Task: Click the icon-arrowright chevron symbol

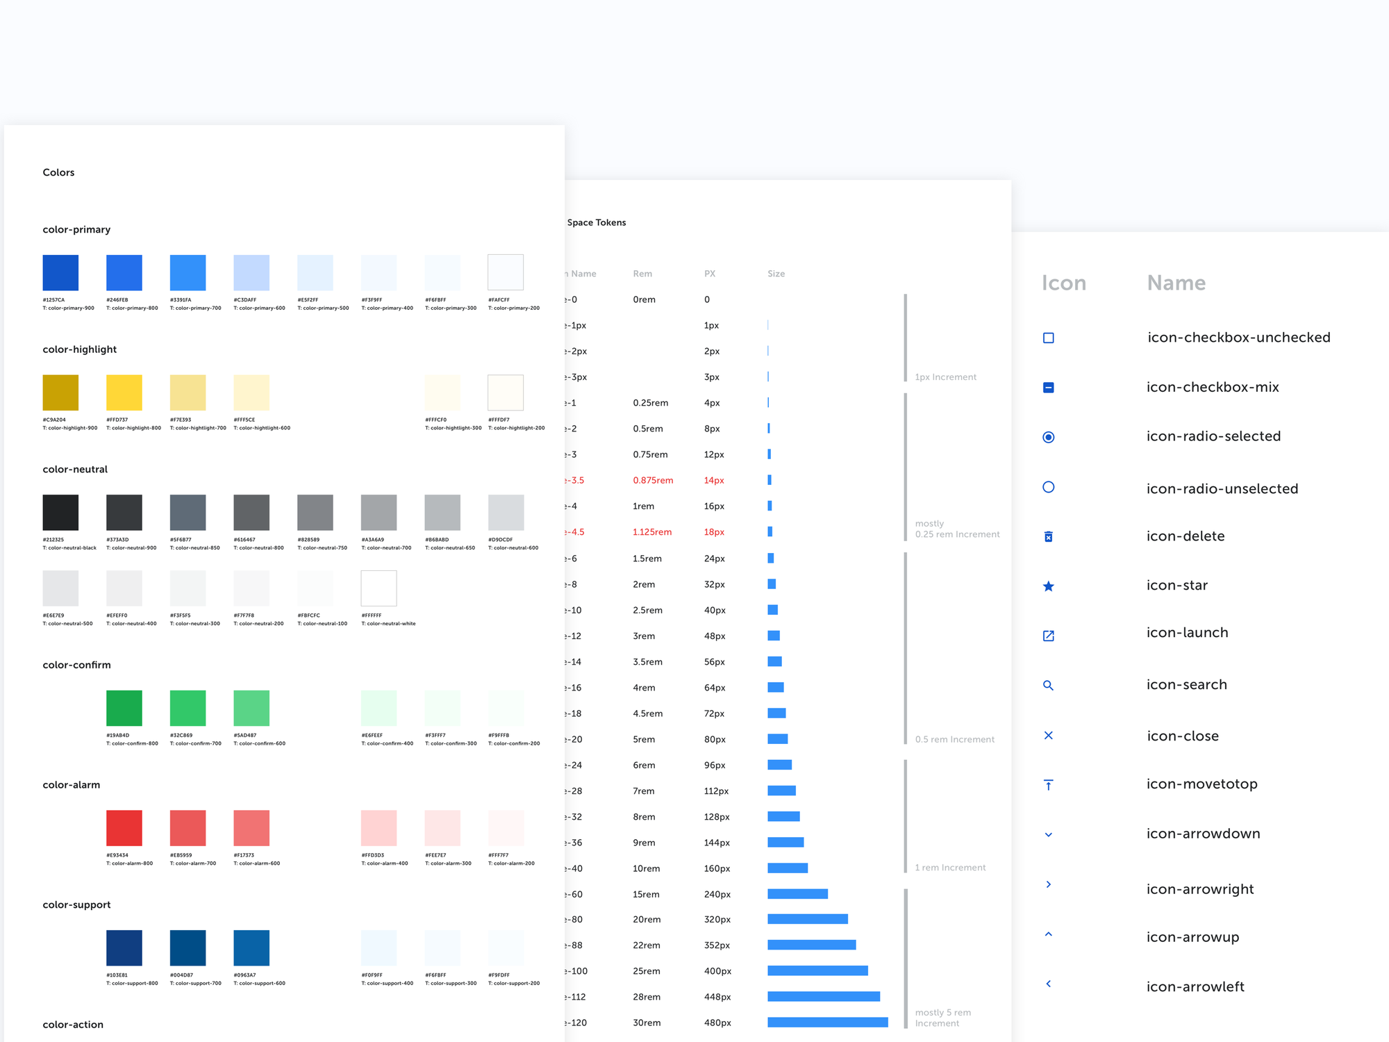Action: click(1048, 884)
